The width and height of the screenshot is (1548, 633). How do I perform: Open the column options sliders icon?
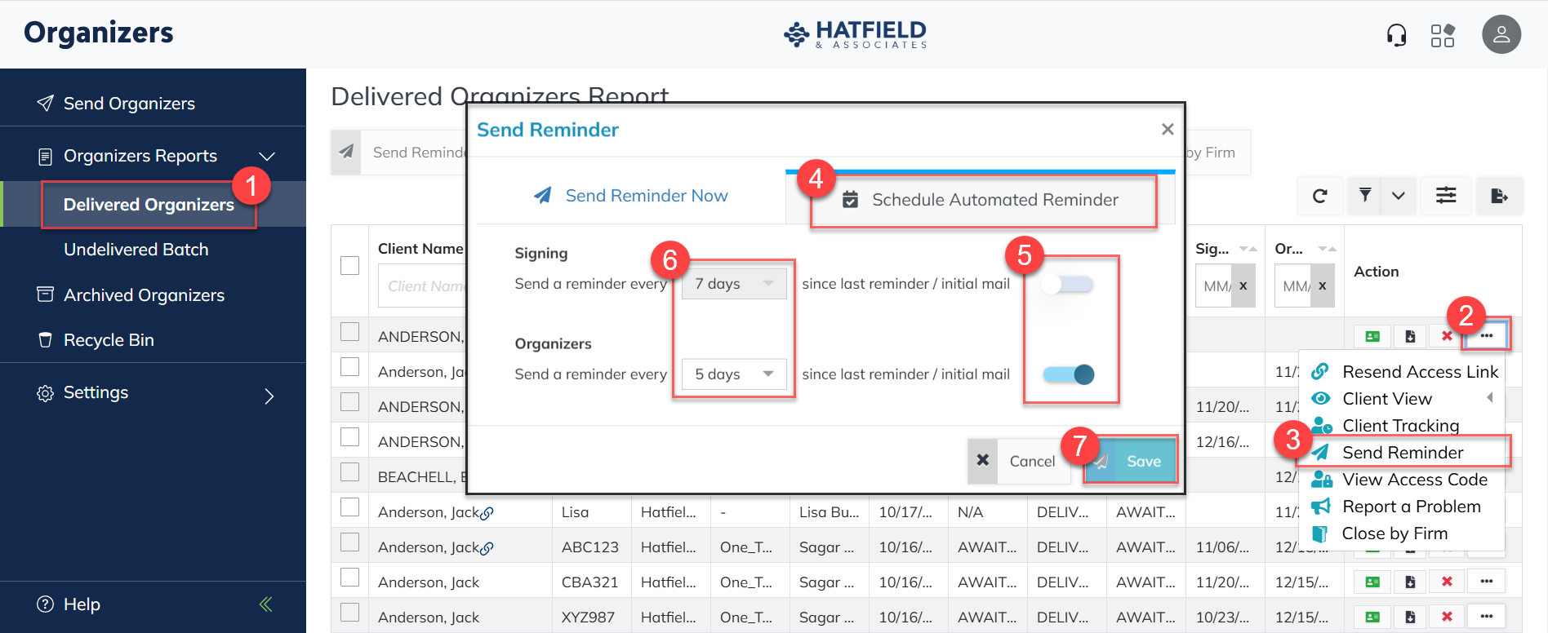click(1446, 196)
